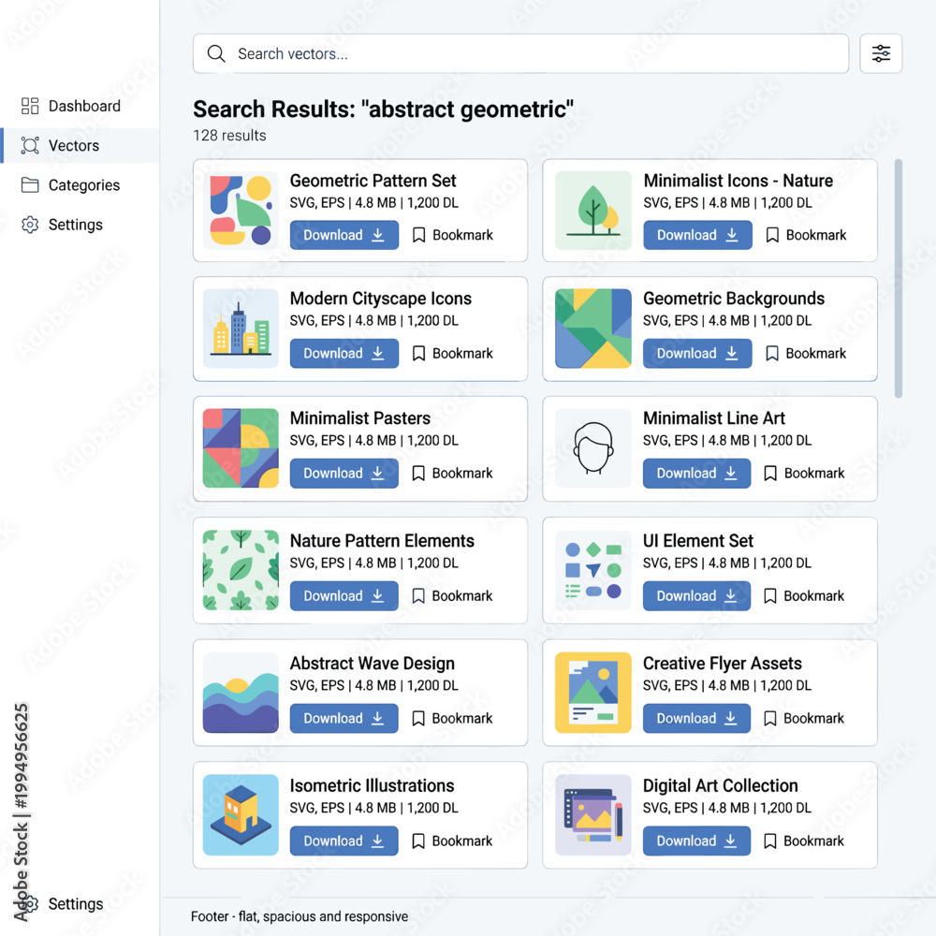Download Creative Flyer Assets
Viewport: 936px width, 936px height.
pos(696,718)
